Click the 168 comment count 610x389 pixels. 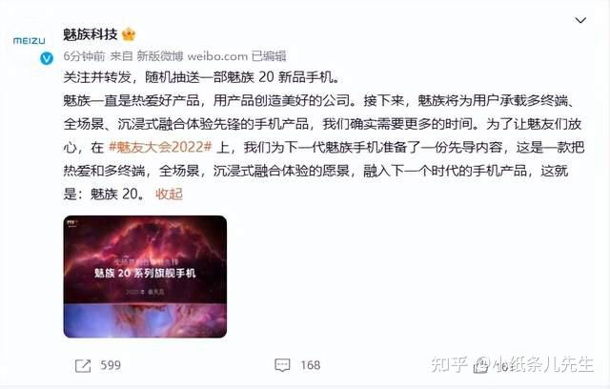[x=311, y=365]
